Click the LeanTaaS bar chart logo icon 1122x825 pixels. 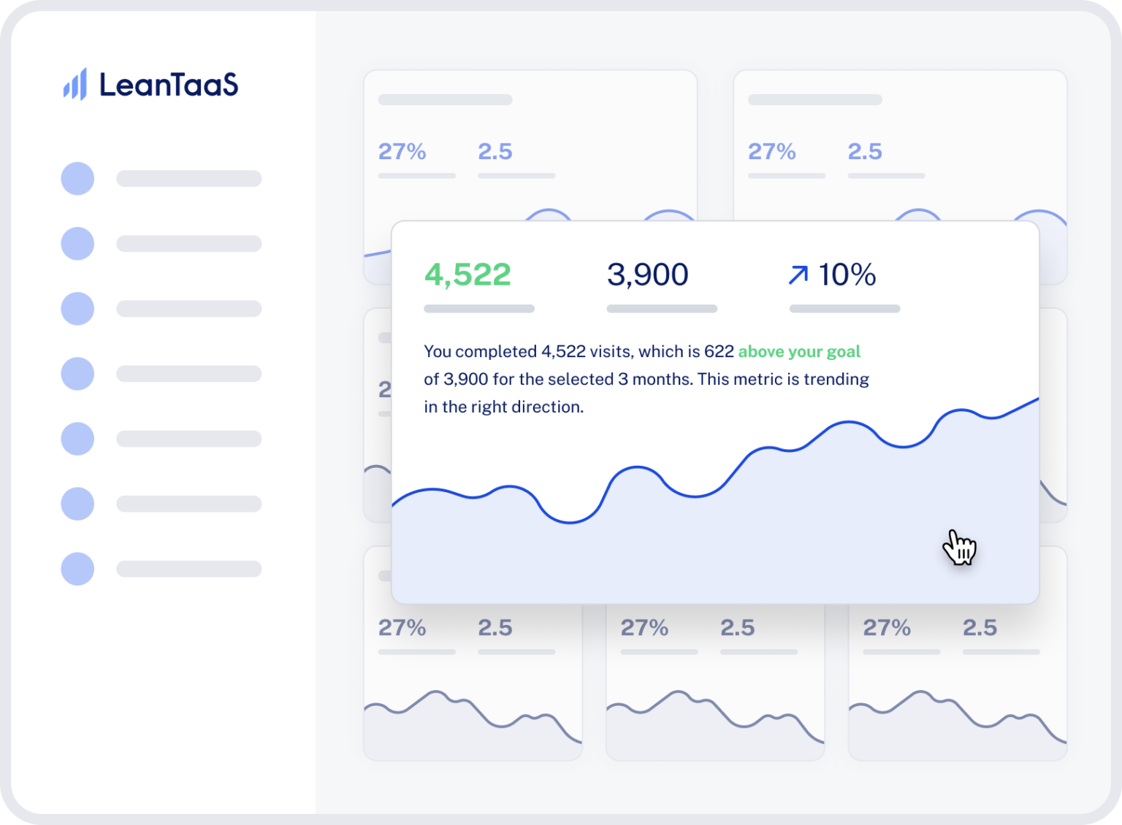coord(75,85)
